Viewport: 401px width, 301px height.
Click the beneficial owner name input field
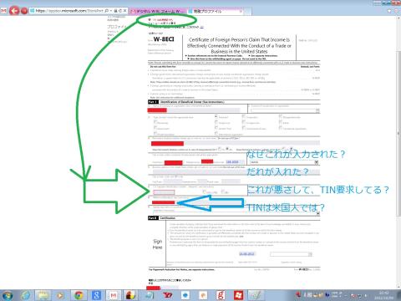[x=194, y=110]
